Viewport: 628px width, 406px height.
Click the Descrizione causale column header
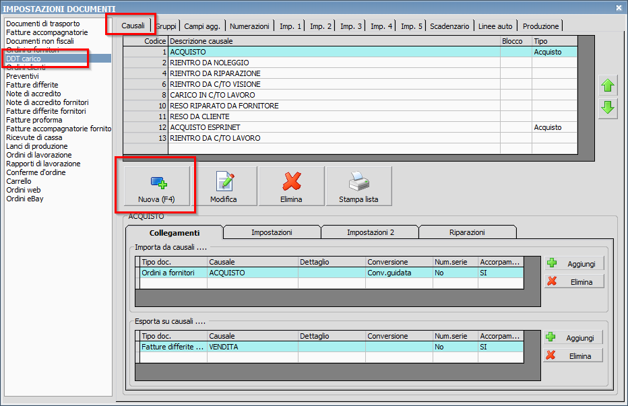pyautogui.click(x=334, y=41)
